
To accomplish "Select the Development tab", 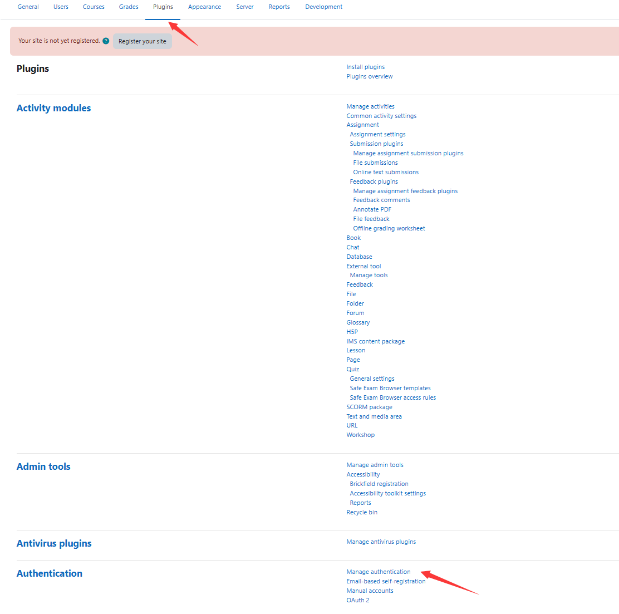I will 323,7.
